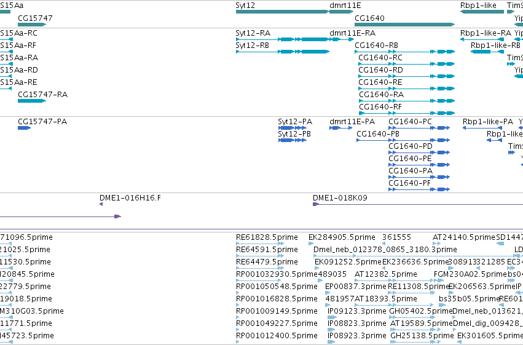The height and width of the screenshot is (345, 523).
Task: Select the CG1640-RD transcript label
Action: (x=380, y=70)
